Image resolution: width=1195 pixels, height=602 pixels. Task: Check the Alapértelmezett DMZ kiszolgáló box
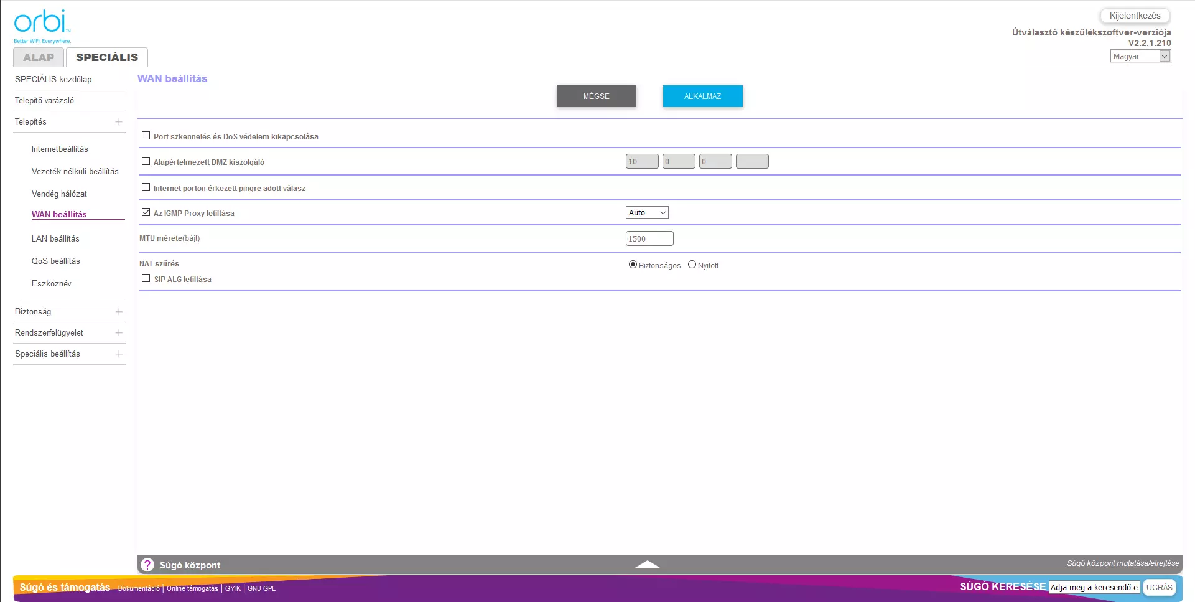[x=146, y=161]
